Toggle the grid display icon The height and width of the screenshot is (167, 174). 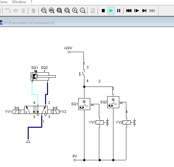34,11
